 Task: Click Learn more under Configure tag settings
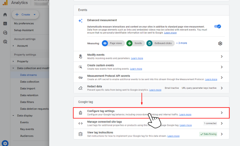click(x=185, y=114)
